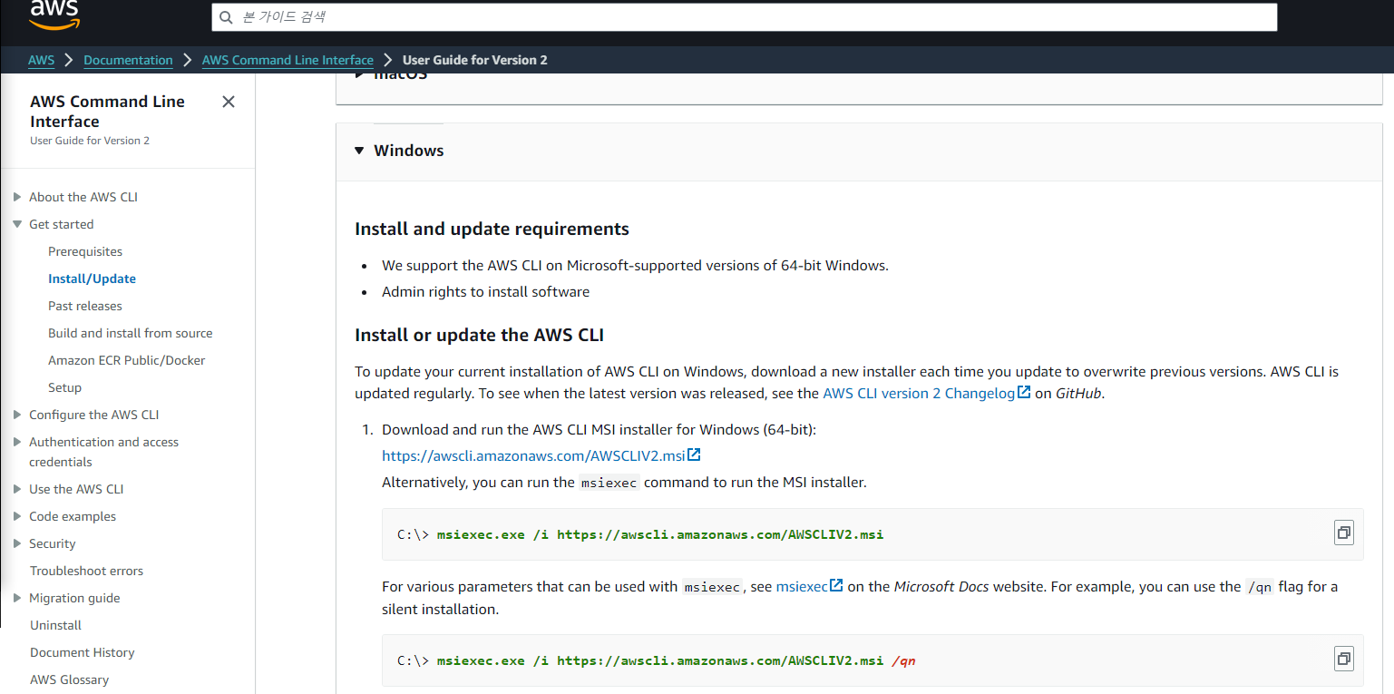Expand About the AWS CLI
This screenshot has height=694, width=1394.
point(16,197)
